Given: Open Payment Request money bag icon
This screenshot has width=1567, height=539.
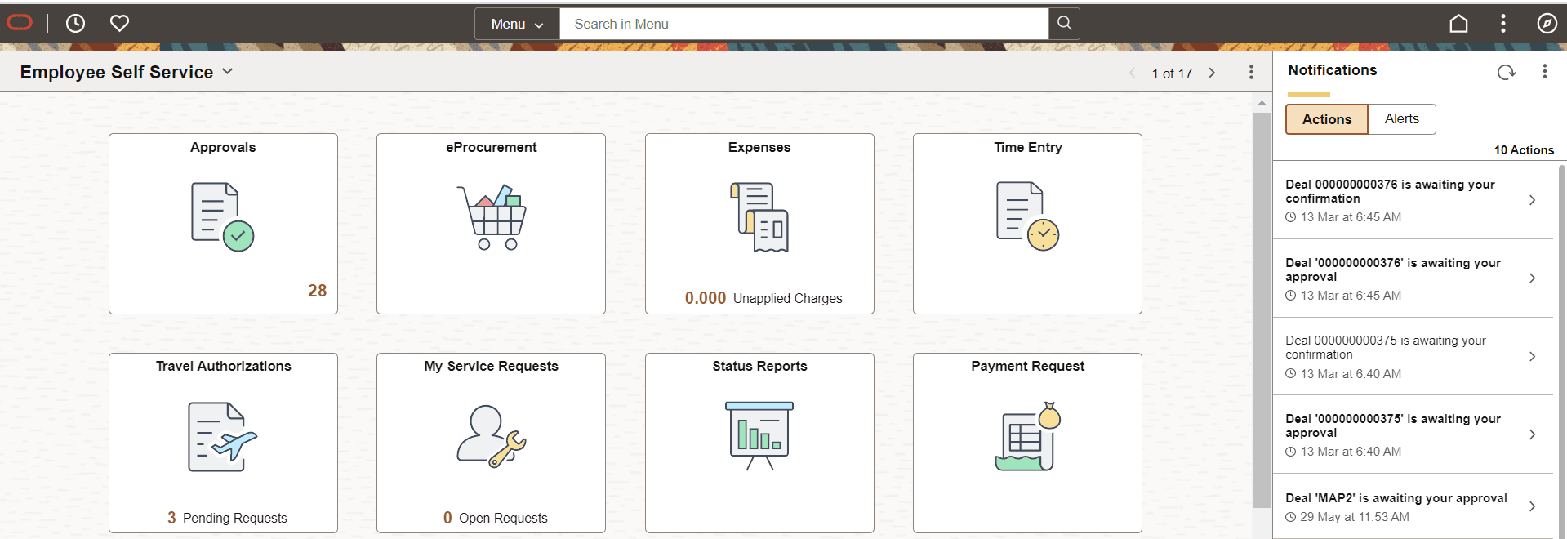Looking at the screenshot, I should coord(1027,436).
